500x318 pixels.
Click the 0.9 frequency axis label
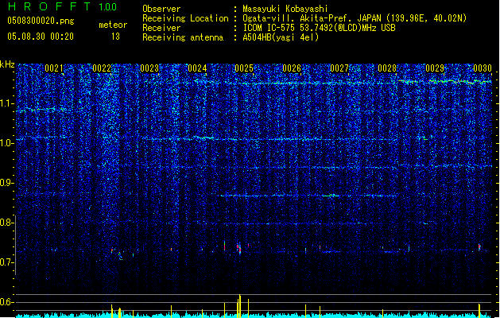tap(6, 182)
